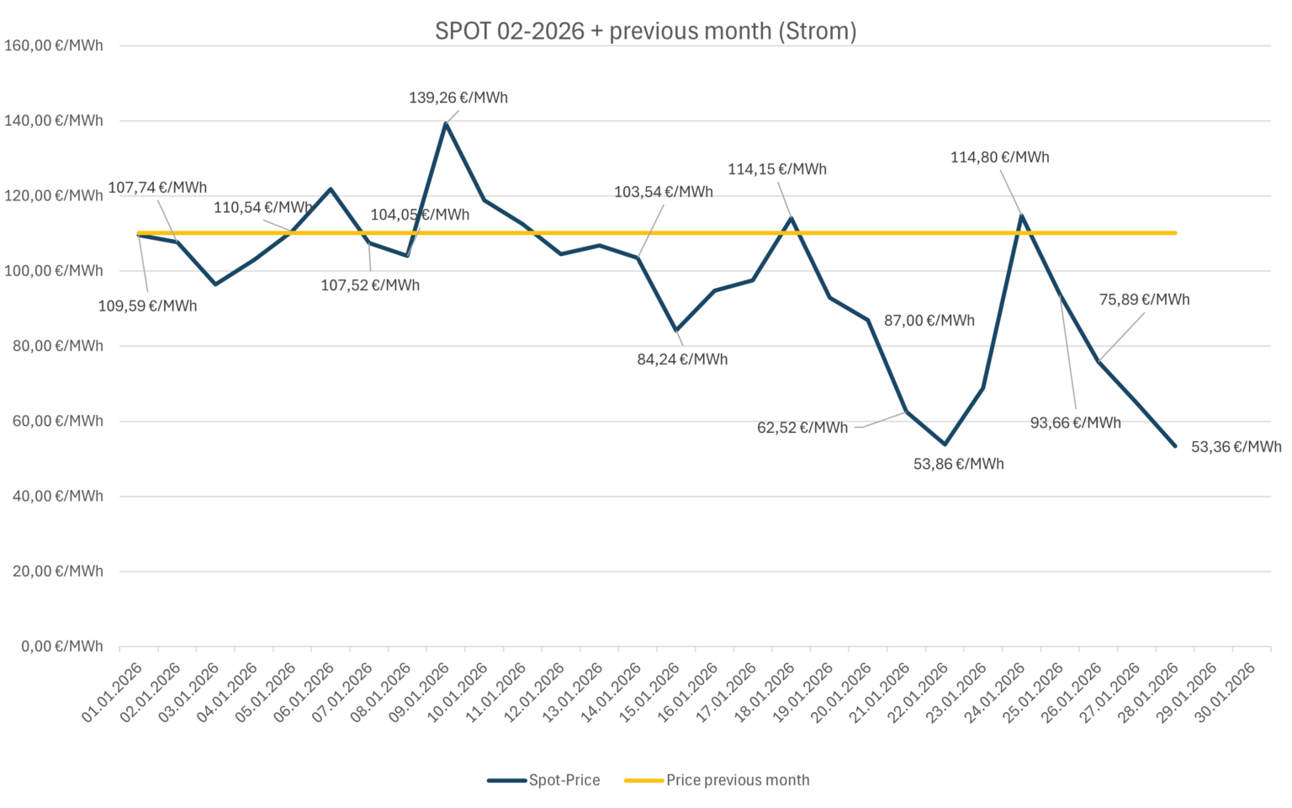The height and width of the screenshot is (808, 1292).
Task: Click the 160,00 €/MWh y-axis label
Action: click(x=54, y=45)
